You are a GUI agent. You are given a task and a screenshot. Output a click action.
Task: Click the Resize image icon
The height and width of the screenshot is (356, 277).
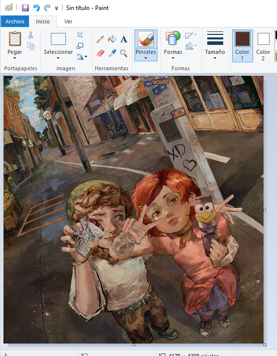point(80,46)
